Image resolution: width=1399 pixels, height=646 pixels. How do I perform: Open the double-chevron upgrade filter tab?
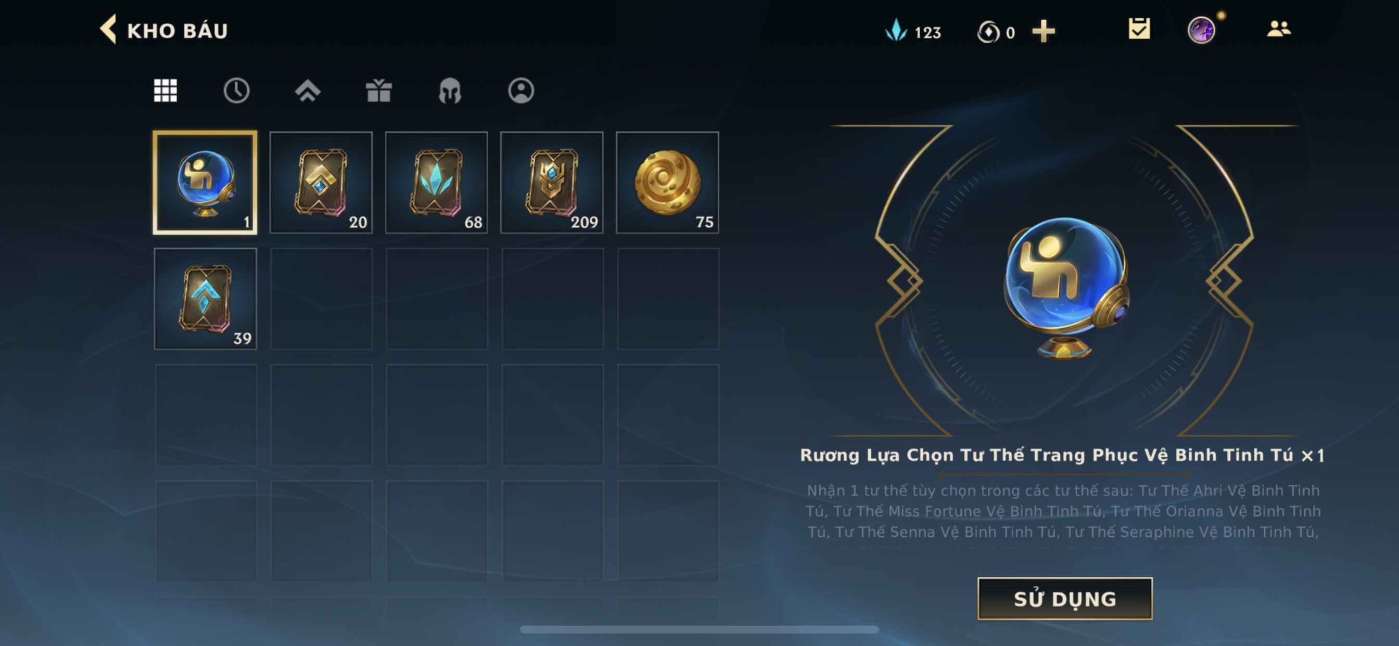pos(308,90)
